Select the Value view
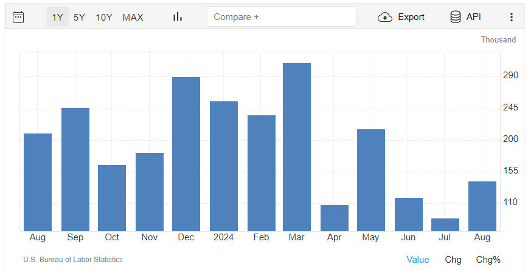The image size is (528, 270). (417, 260)
